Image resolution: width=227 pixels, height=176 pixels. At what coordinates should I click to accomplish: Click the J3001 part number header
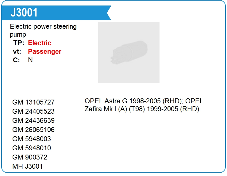click(24, 13)
